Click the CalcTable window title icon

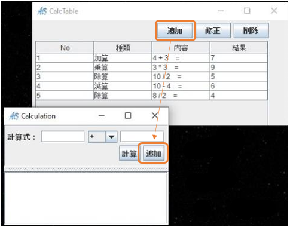pos(42,11)
